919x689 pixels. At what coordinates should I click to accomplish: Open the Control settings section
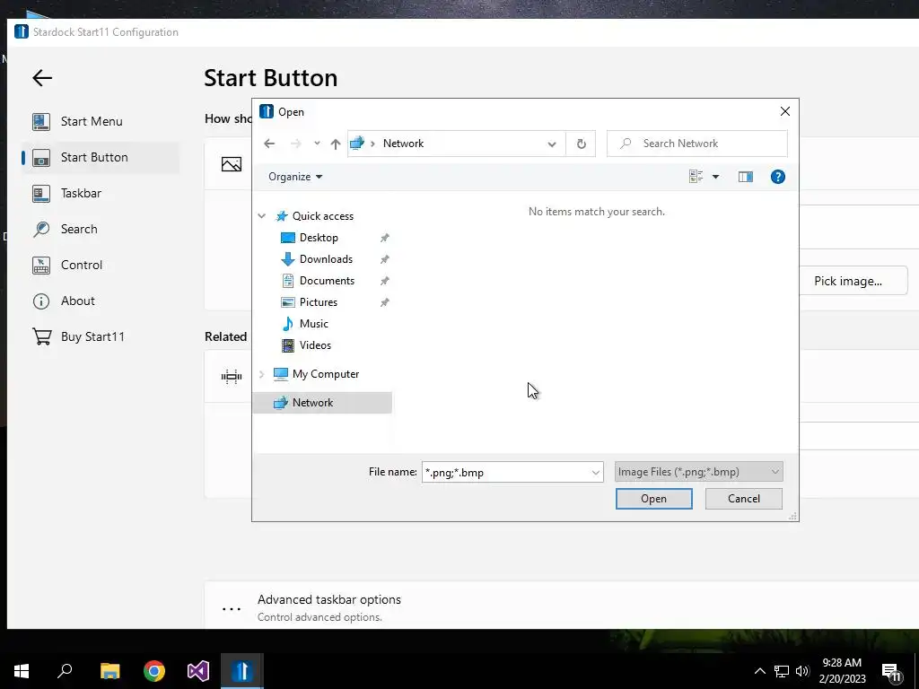click(x=82, y=265)
